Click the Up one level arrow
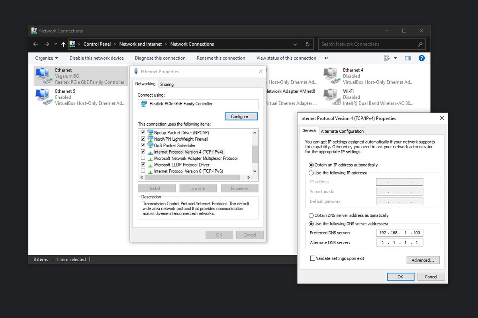The image size is (478, 318). coord(63,44)
